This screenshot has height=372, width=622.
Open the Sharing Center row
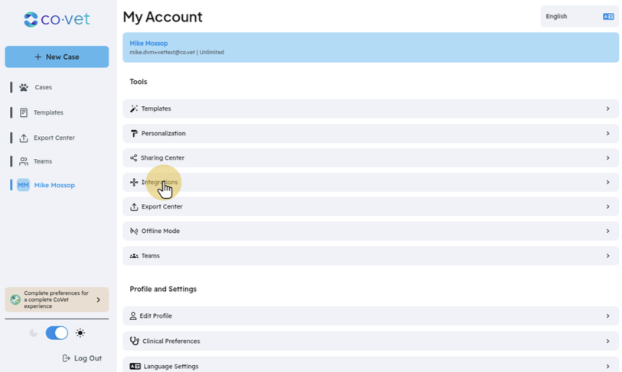(x=370, y=157)
